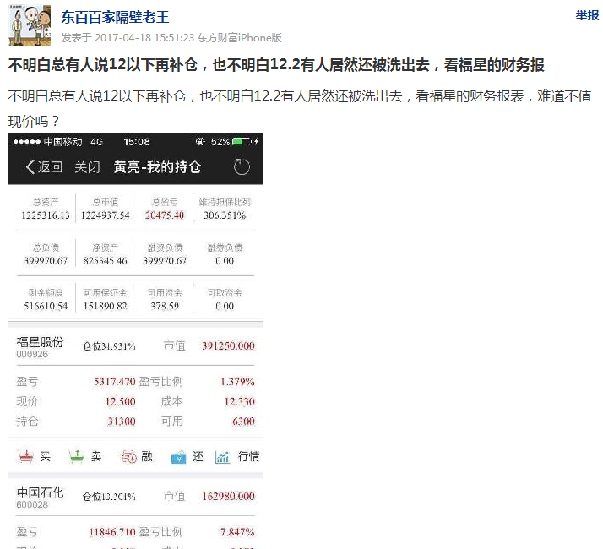This screenshot has height=549, width=603.
Task: Click 福星股份 market value 391250.000
Action: coord(228,345)
